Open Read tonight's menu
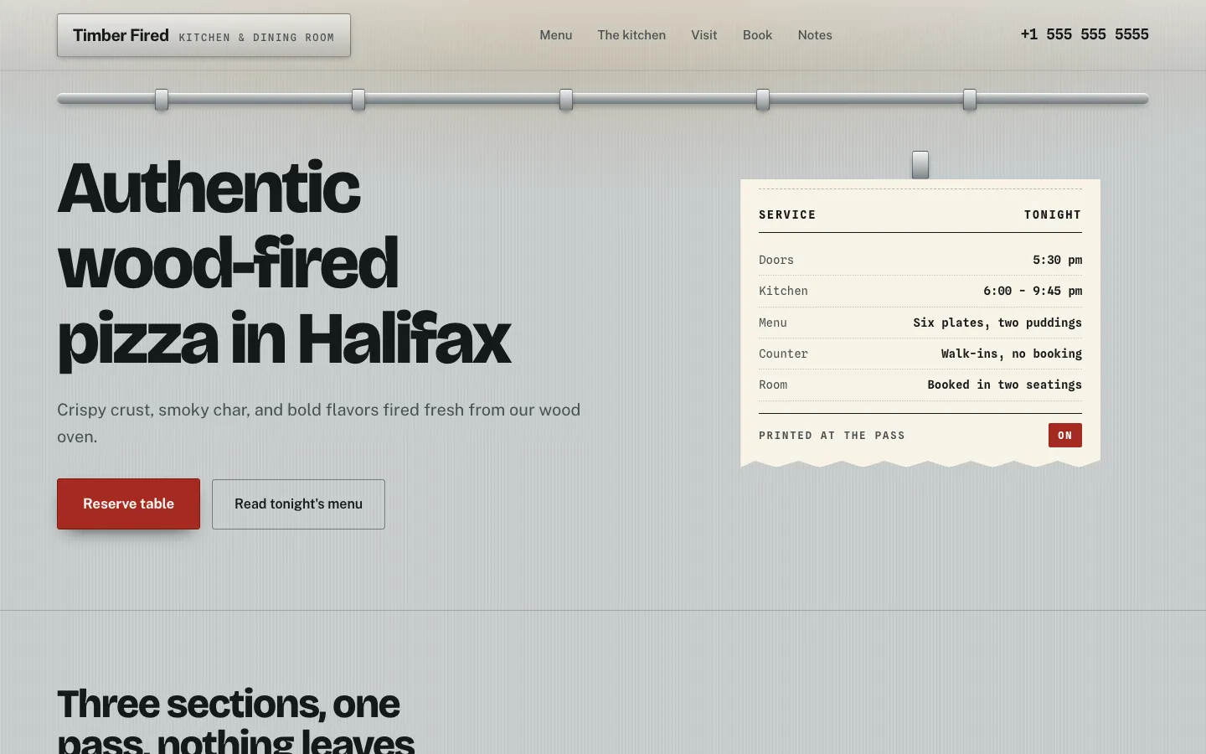 (298, 504)
